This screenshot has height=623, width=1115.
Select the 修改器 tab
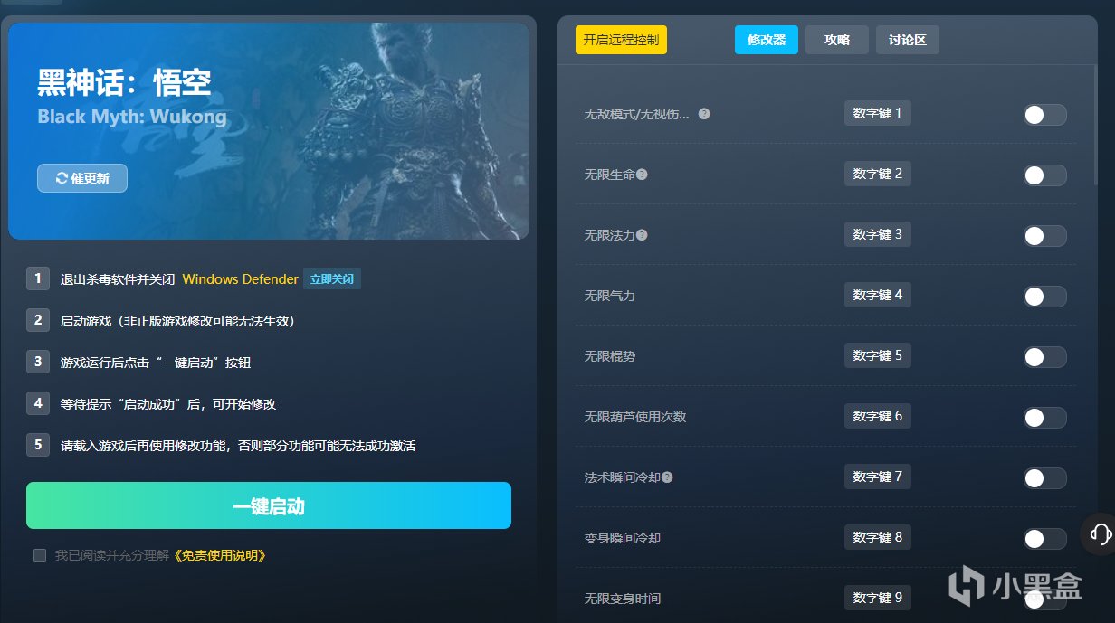click(x=767, y=40)
